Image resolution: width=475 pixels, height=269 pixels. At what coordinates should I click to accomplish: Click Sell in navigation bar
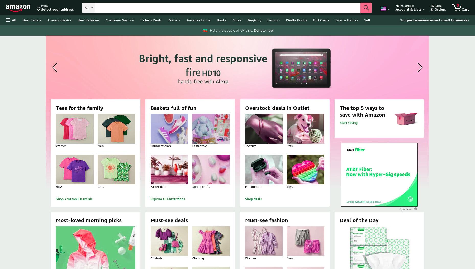[367, 20]
